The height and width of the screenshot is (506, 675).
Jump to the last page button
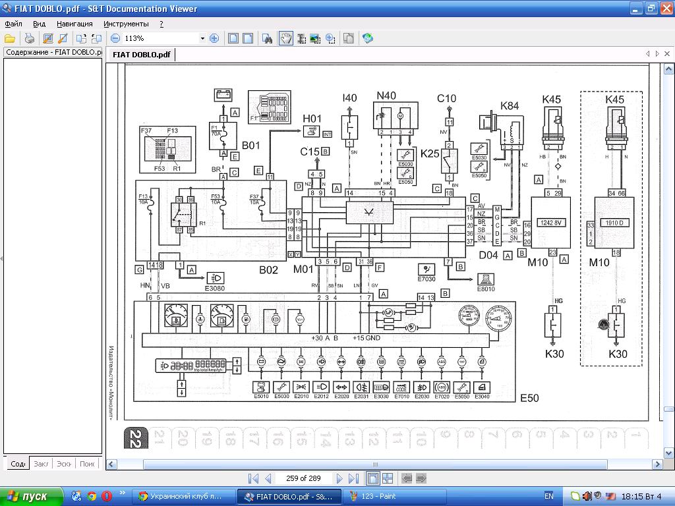[x=353, y=478]
